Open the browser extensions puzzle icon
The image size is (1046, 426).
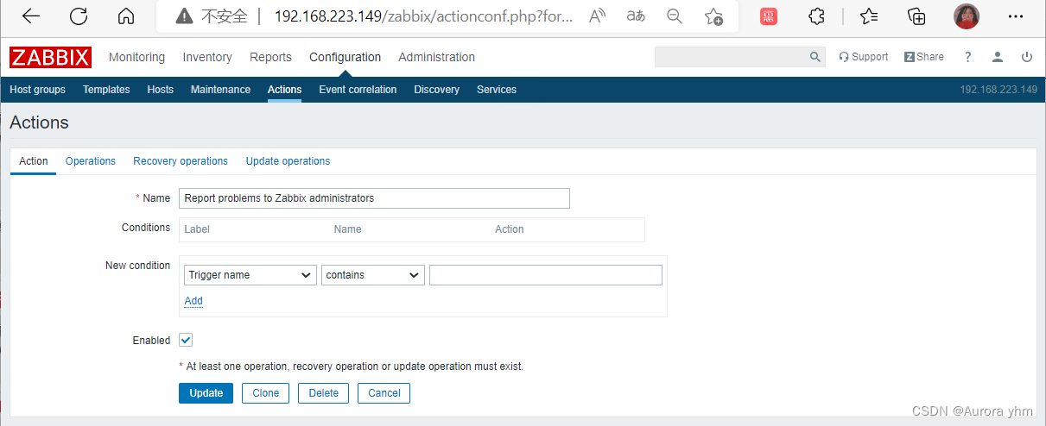pyautogui.click(x=816, y=16)
